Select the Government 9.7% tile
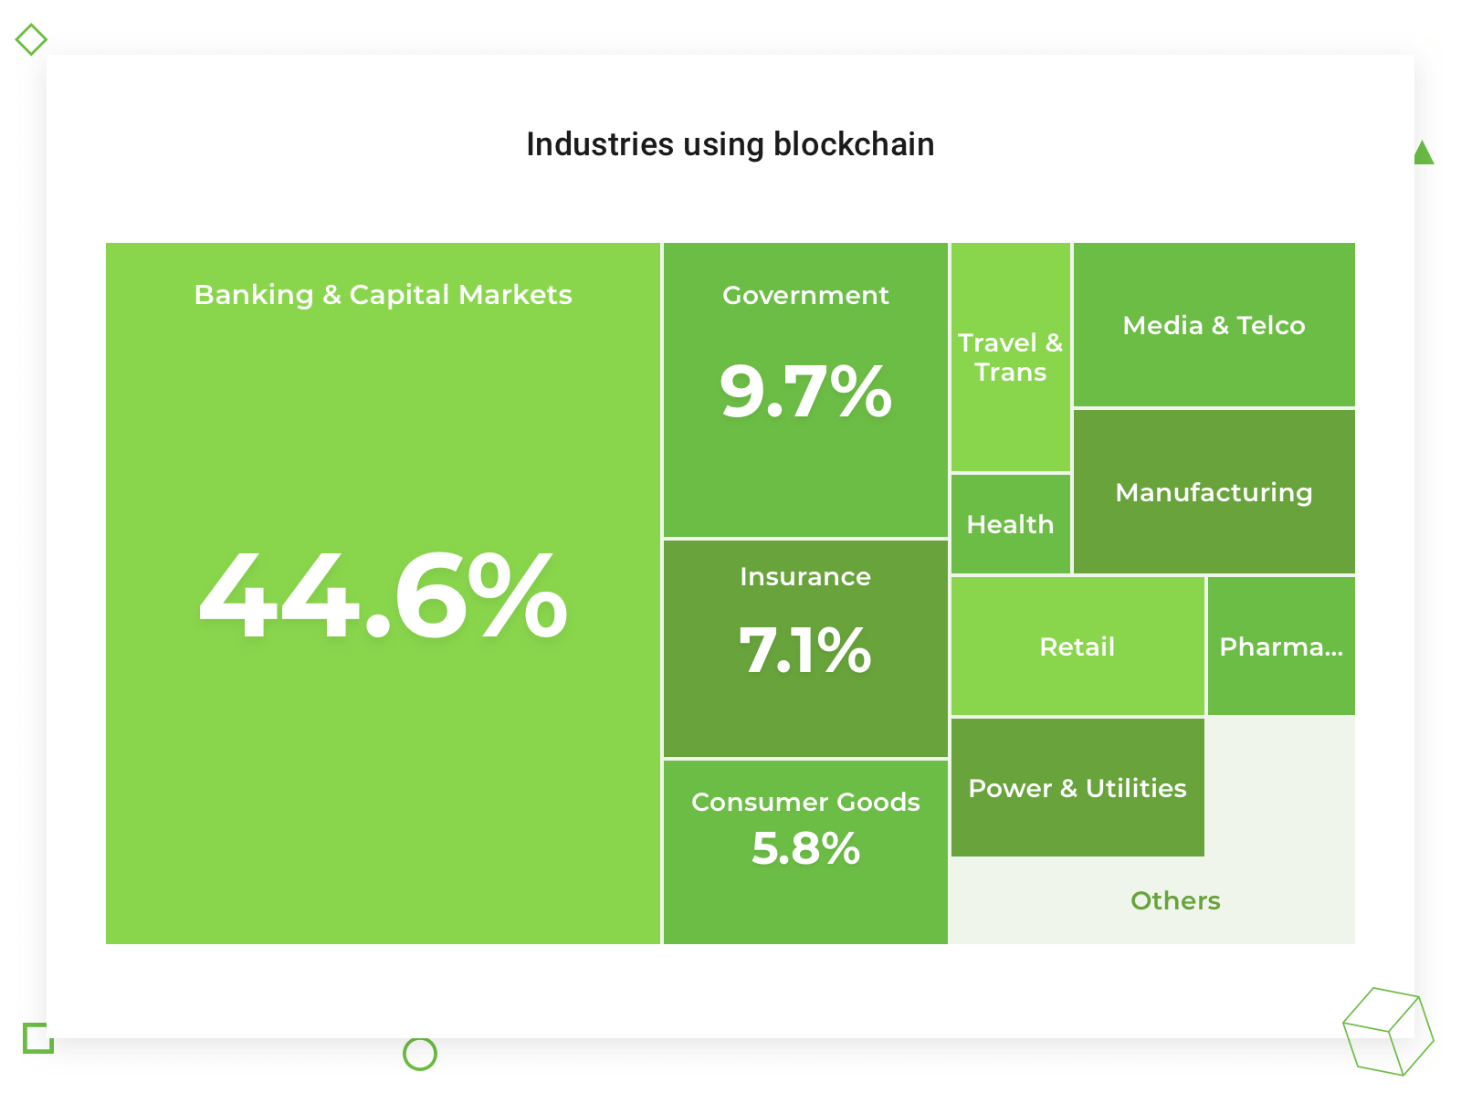1461x1093 pixels. pyautogui.click(x=805, y=390)
